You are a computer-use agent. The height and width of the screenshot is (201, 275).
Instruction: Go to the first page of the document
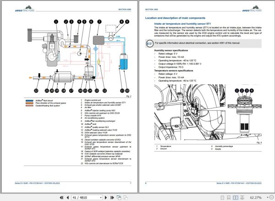(61, 197)
